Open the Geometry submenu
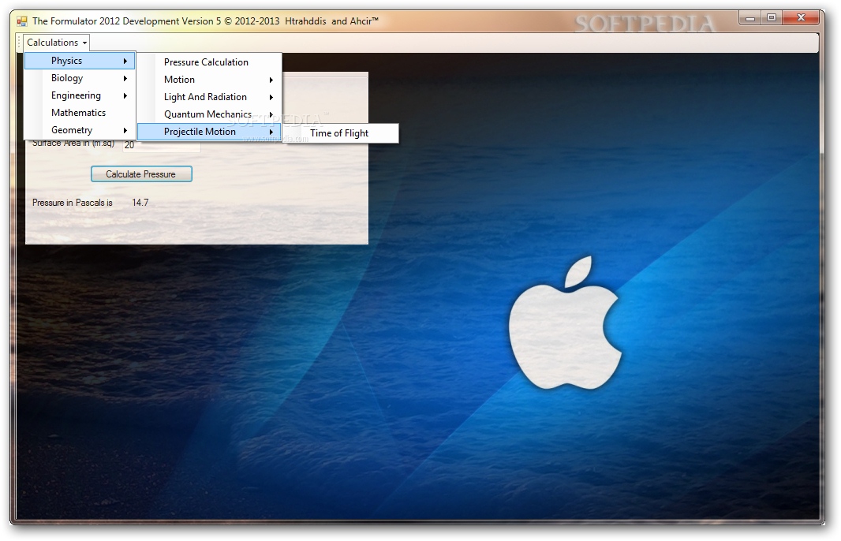Screen dimensions: 841x541 (x=80, y=130)
